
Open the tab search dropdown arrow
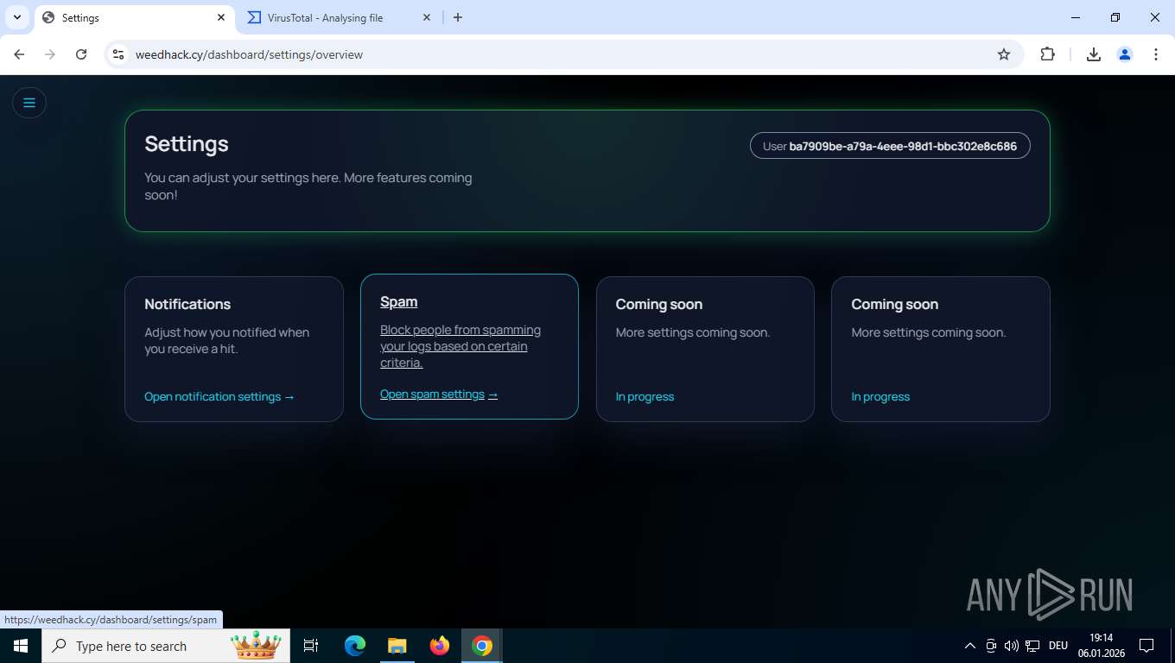coord(16,17)
